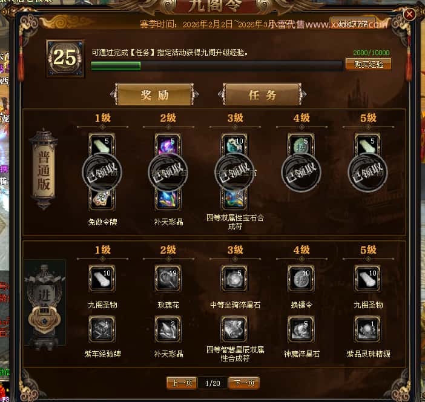Viewport: 425px width, 402px height.
Task: Go to previous page with 上一页
Action: click(x=182, y=383)
